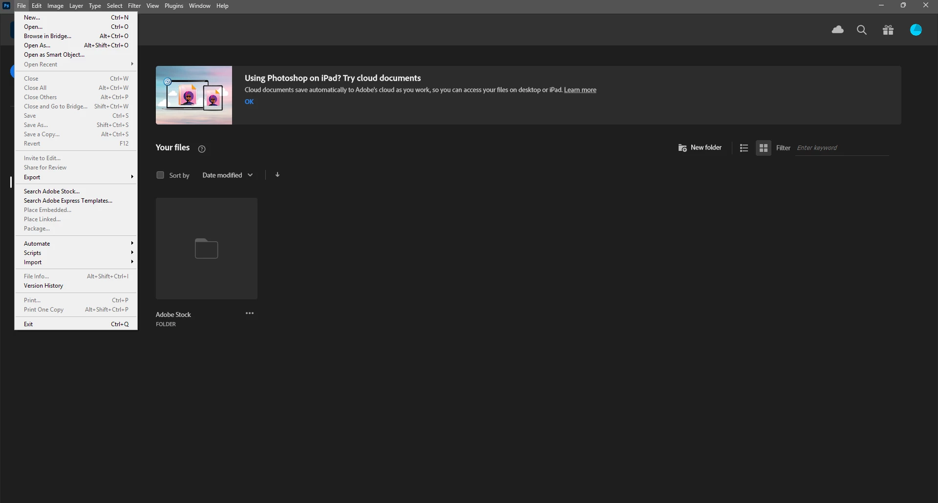This screenshot has width=938, height=503.
Task: Choose Exit from the File menu
Action: pyautogui.click(x=76, y=324)
